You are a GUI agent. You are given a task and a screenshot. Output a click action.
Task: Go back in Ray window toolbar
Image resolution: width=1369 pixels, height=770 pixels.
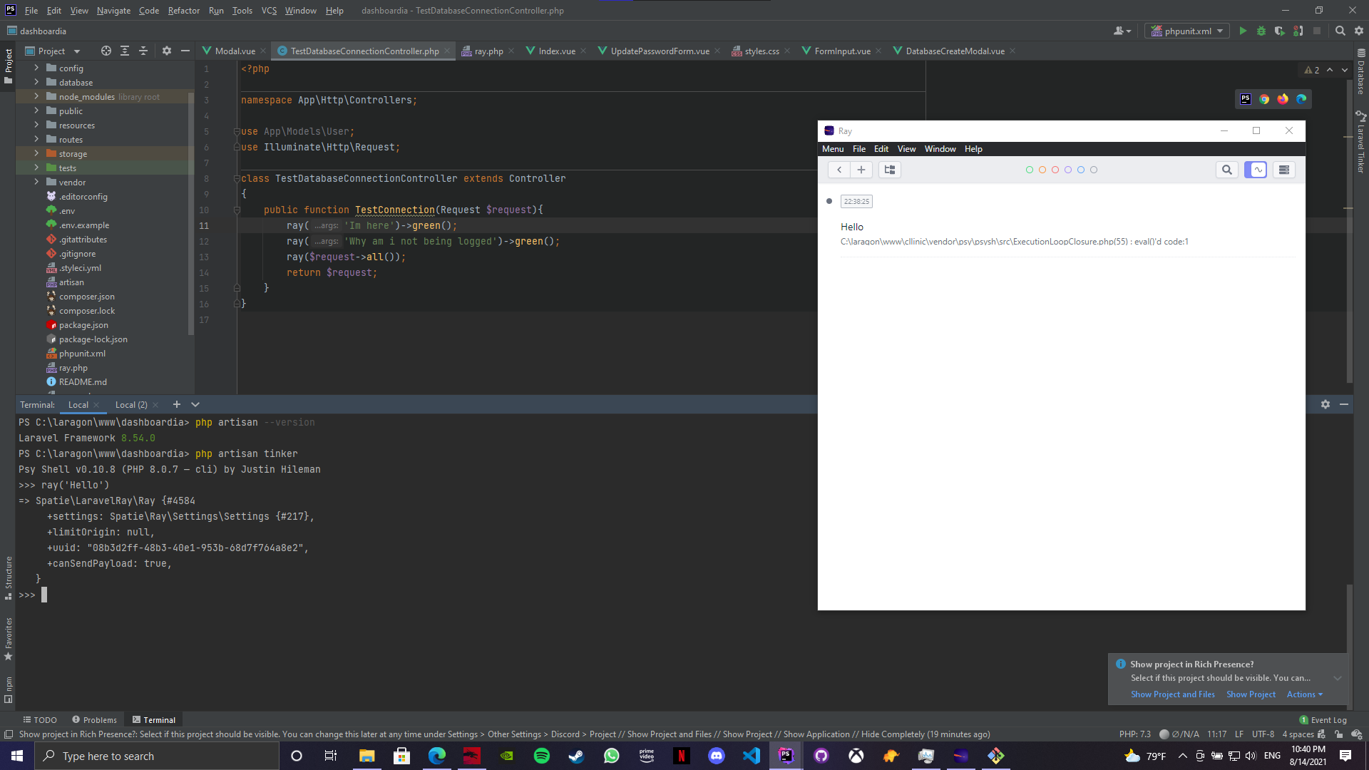839,170
